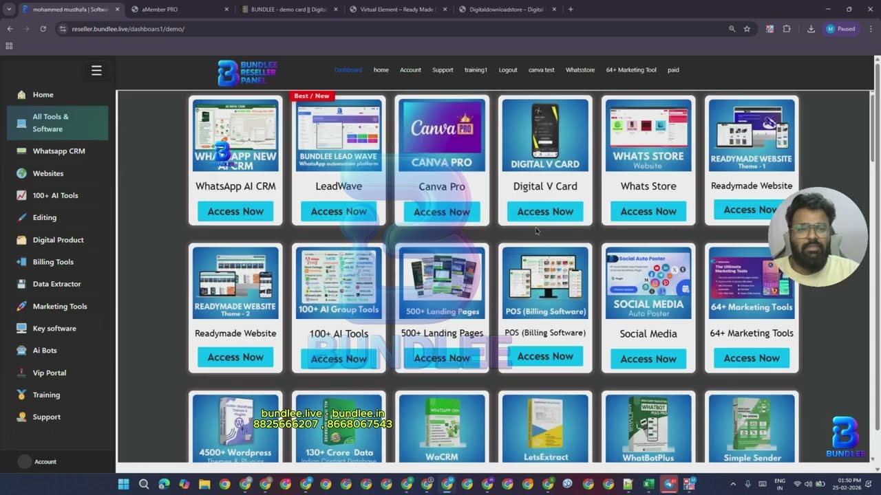Open the tab search dropdown arrow
Image resolution: width=881 pixels, height=495 pixels.
point(9,9)
